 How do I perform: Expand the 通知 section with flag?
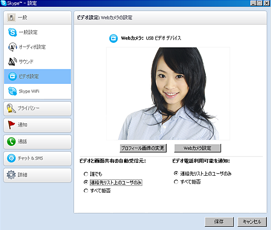pyautogui.click(x=37, y=125)
